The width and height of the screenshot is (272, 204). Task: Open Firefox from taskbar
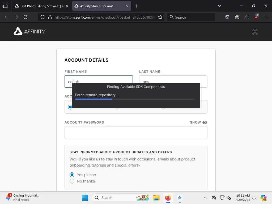(168, 198)
